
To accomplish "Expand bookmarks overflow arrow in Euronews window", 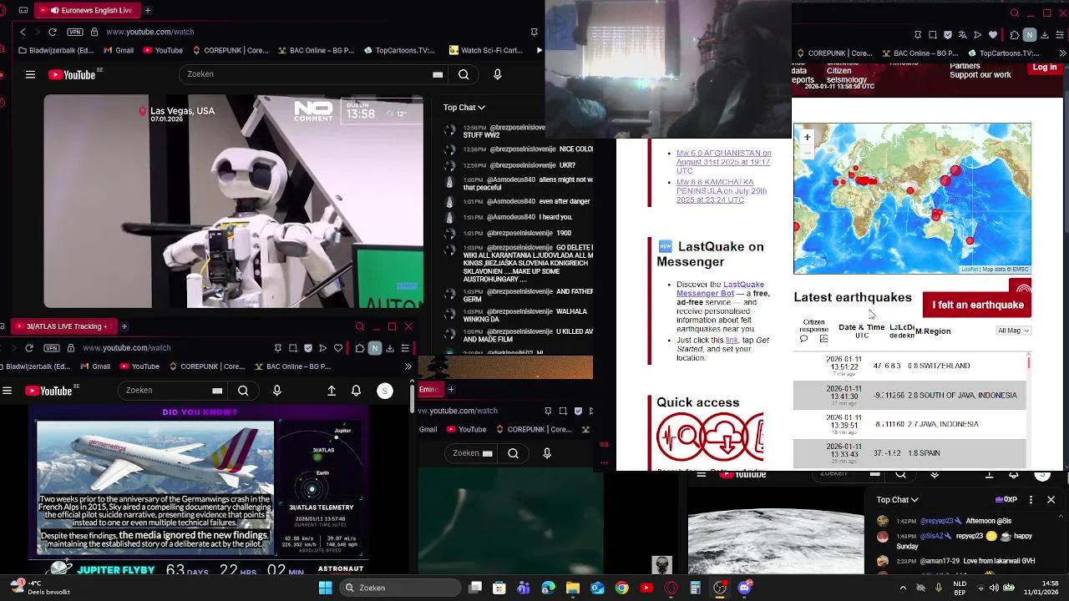I will tap(539, 50).
